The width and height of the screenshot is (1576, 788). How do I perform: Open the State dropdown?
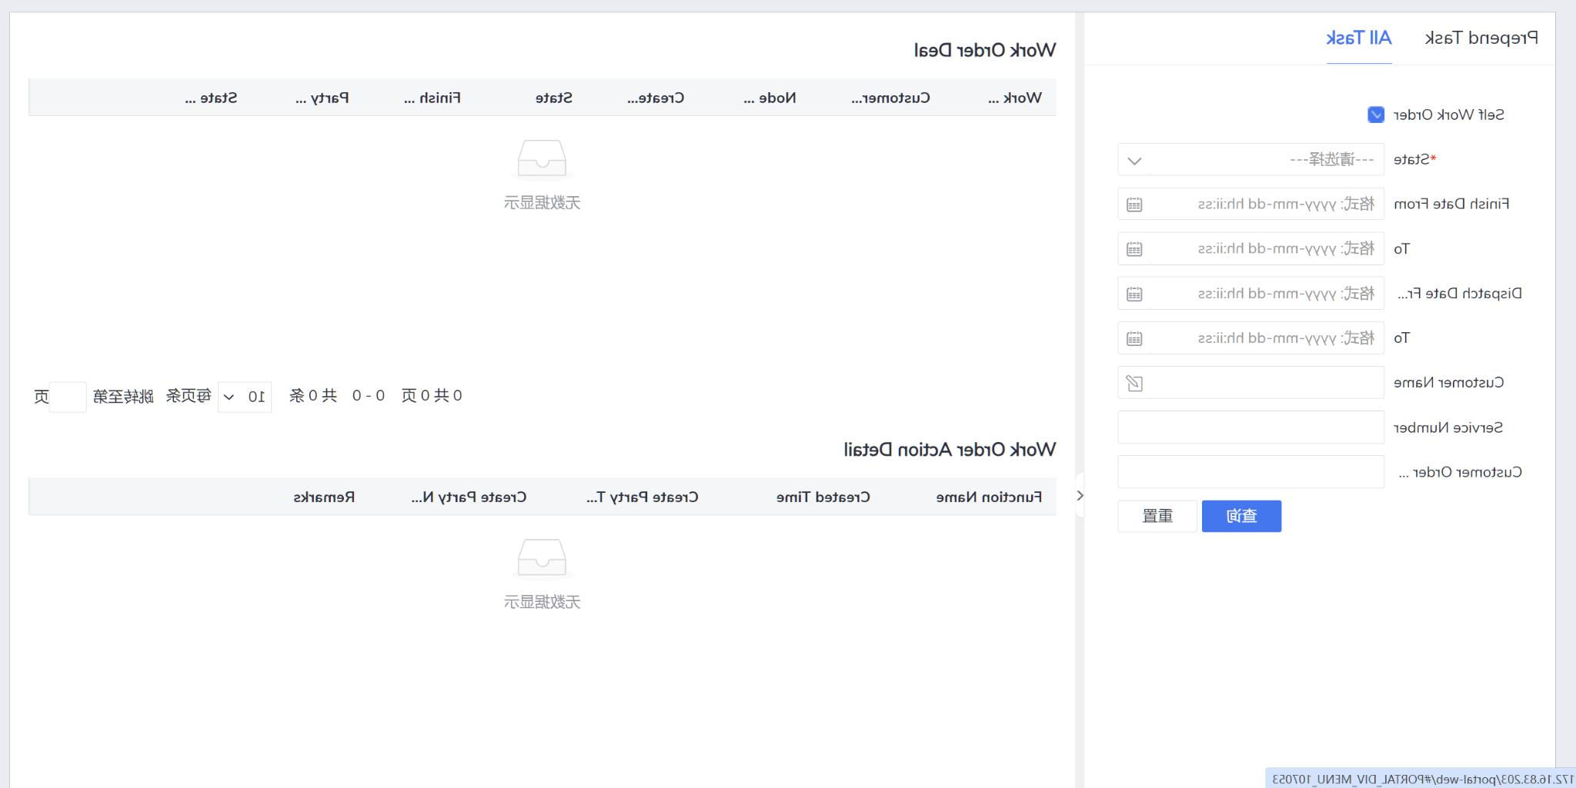pyautogui.click(x=1250, y=160)
